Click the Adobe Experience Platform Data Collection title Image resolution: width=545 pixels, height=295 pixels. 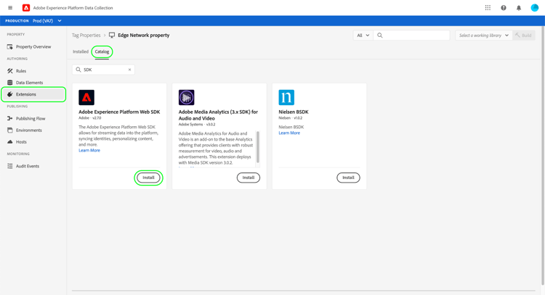(73, 8)
